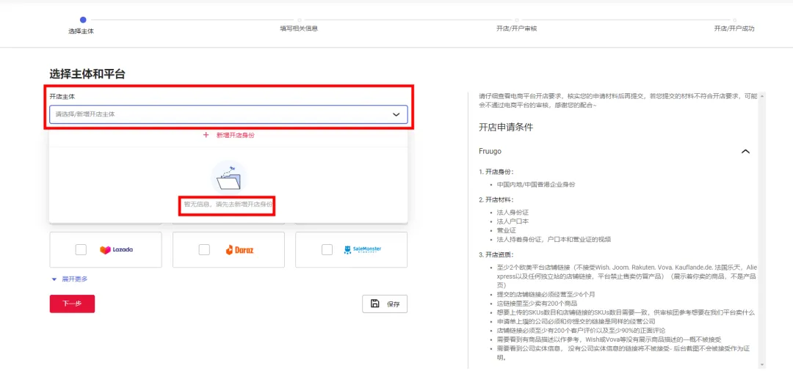
Task: Open the 开店主体 dropdown field
Action: coord(228,114)
